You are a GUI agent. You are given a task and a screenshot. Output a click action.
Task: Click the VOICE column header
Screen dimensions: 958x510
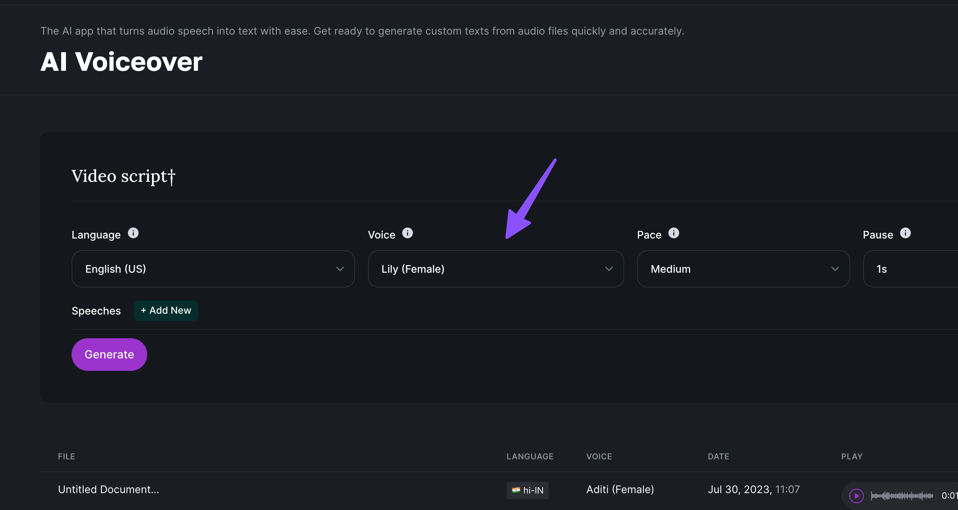coord(599,457)
